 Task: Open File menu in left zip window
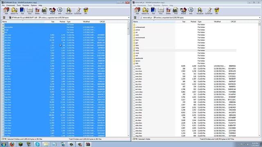(x=3, y=5)
